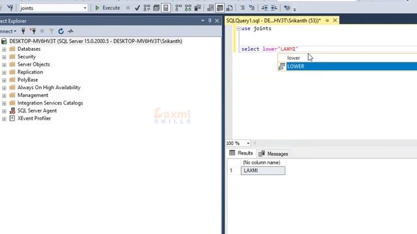Switch to the Messages tab
417x234 pixels.
click(274, 153)
